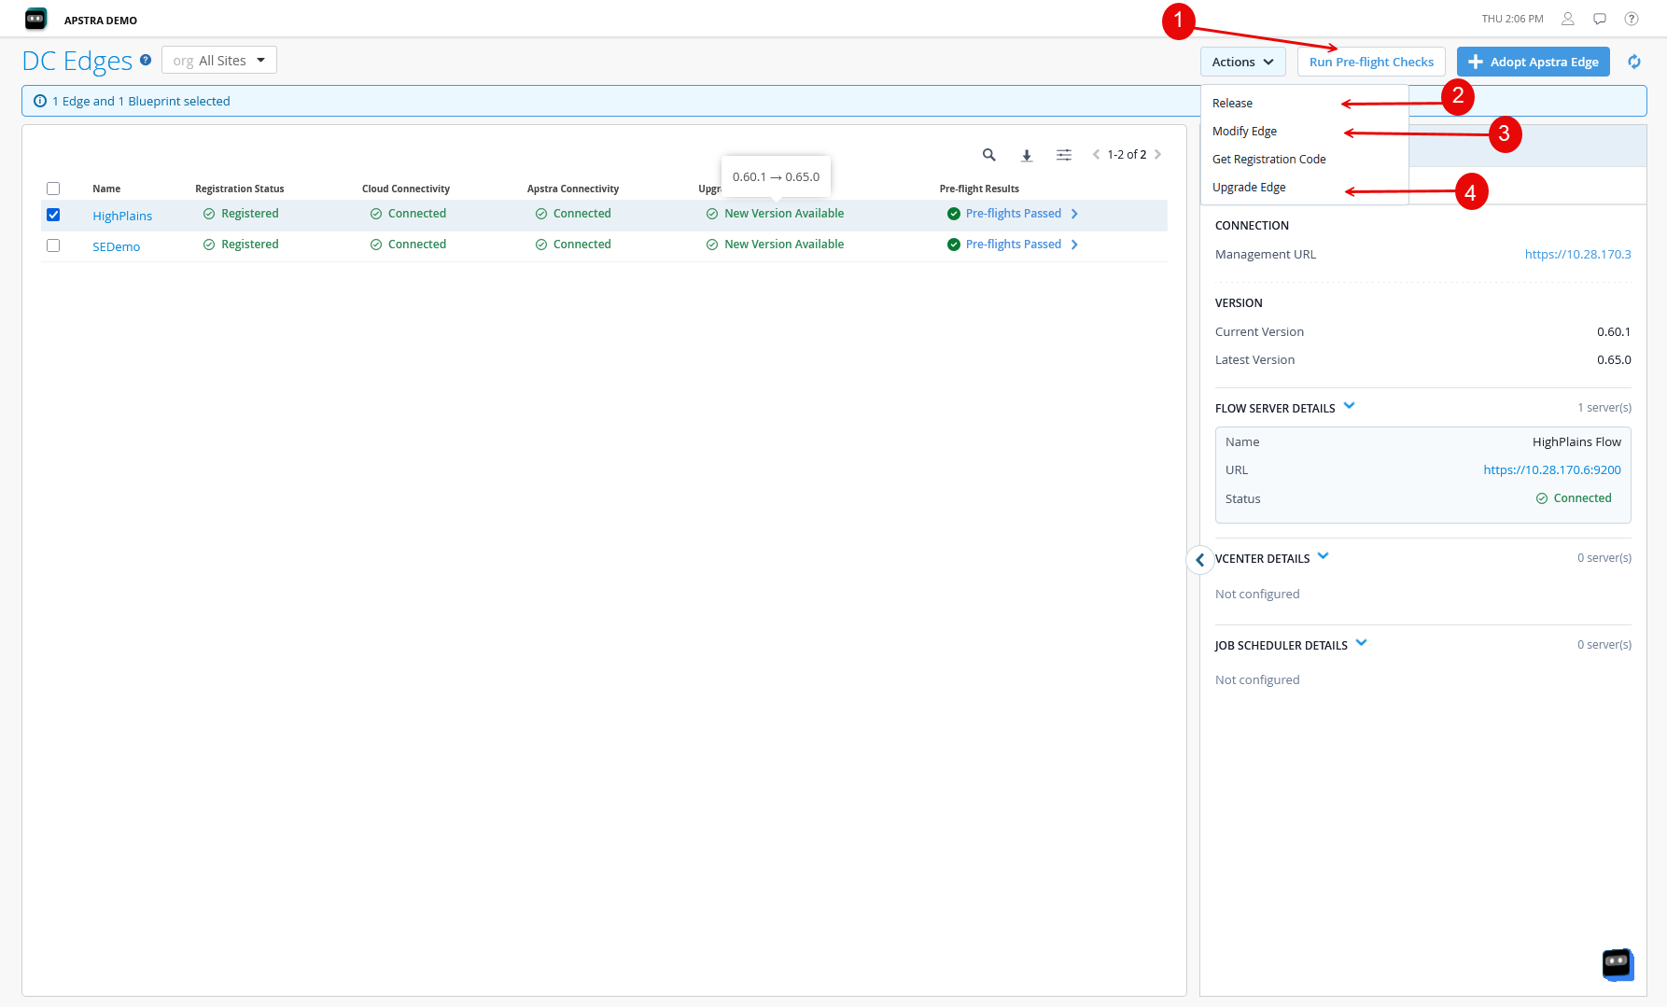This screenshot has width=1667, height=1008.
Task: Click the Run Pre-flight Checks button
Action: coord(1371,62)
